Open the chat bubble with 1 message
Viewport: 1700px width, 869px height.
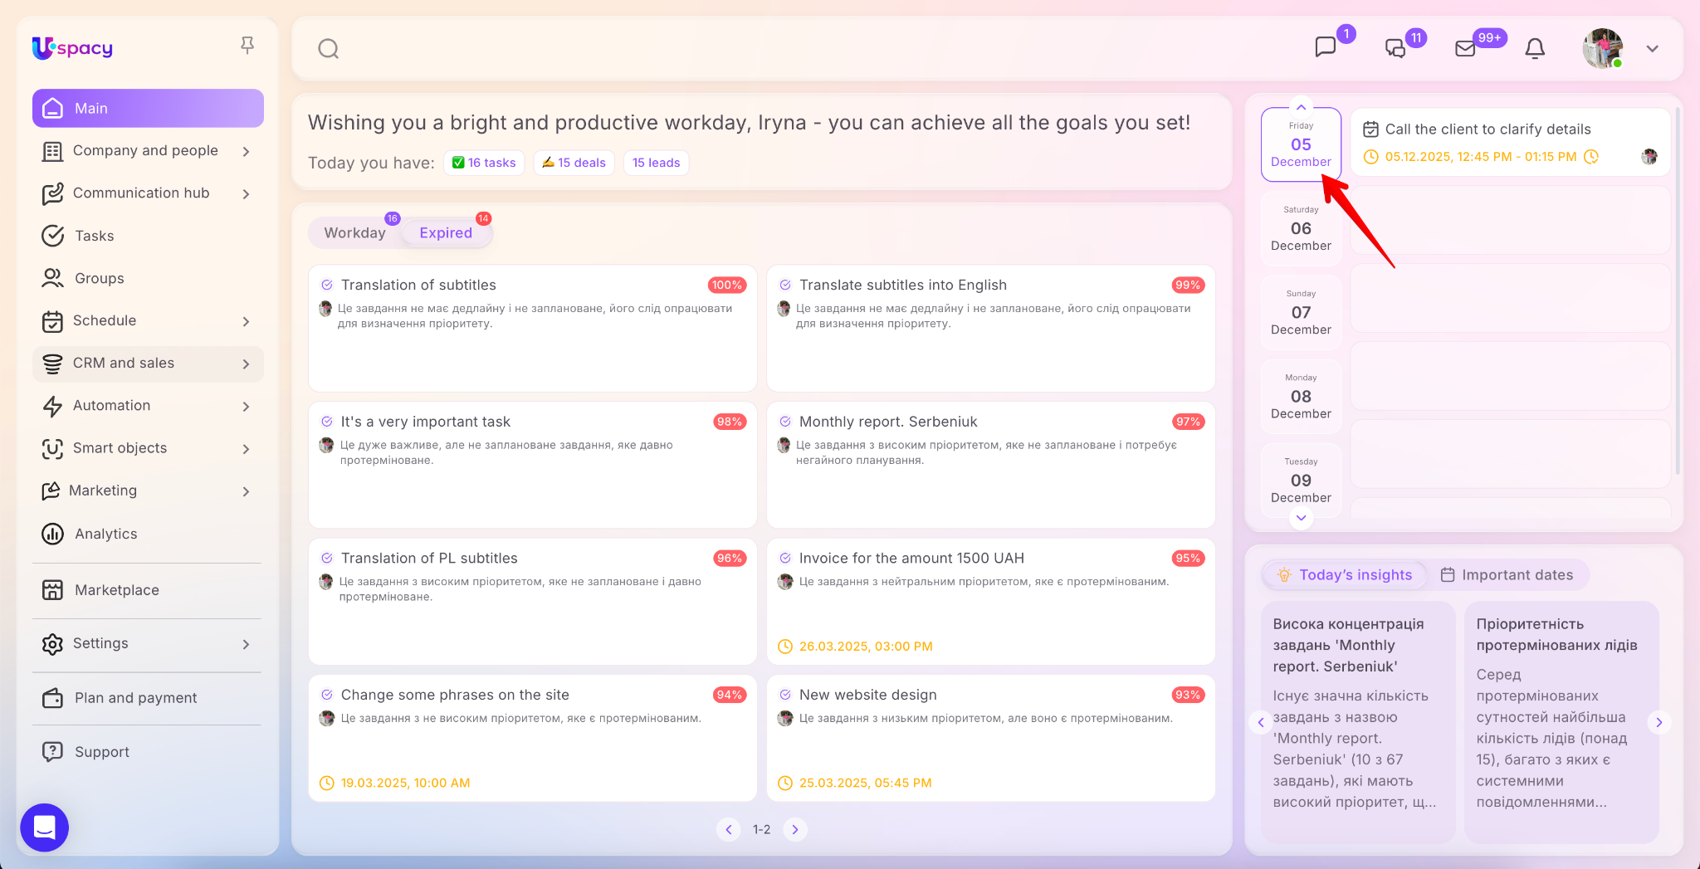click(1326, 47)
